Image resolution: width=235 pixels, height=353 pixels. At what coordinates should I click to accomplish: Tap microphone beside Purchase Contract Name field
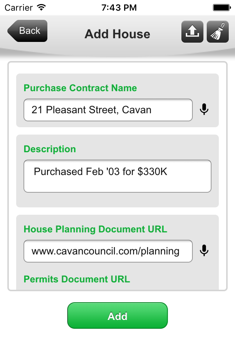[x=204, y=110]
